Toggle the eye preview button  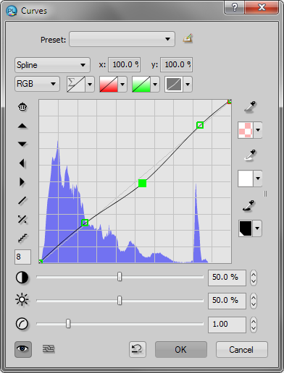point(23,349)
